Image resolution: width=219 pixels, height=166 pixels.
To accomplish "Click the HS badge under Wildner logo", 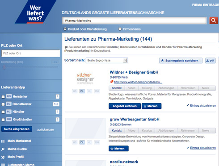I will (x=75, y=91).
